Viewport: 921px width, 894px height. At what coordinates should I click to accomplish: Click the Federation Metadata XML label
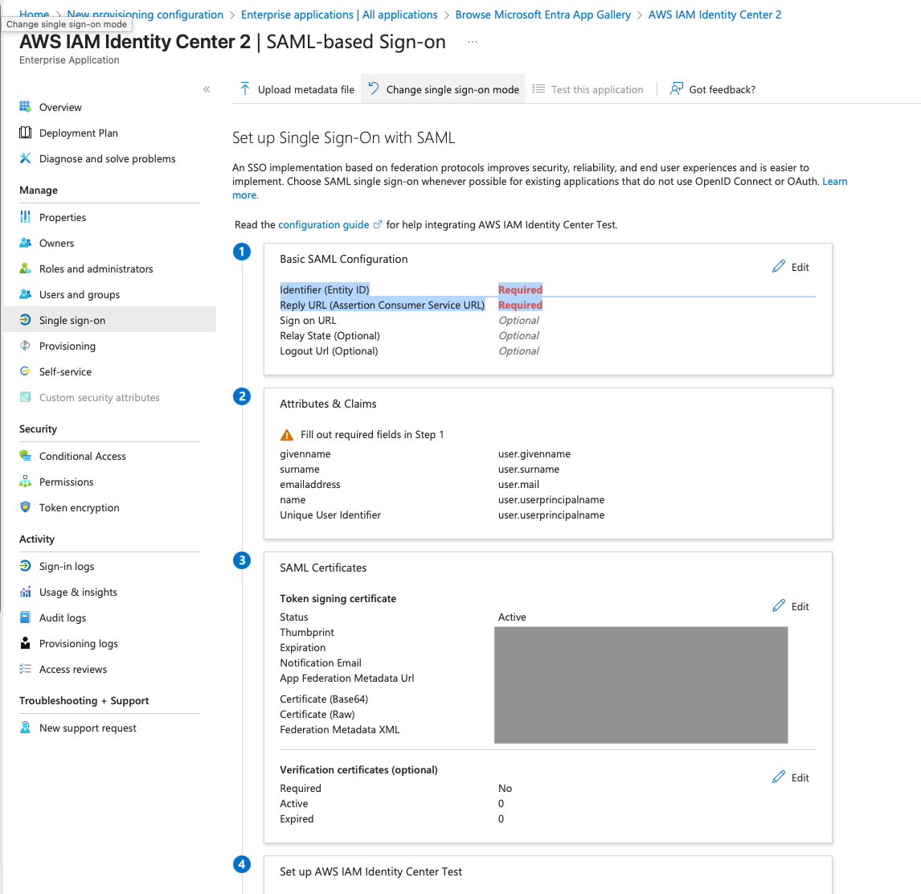[339, 729]
